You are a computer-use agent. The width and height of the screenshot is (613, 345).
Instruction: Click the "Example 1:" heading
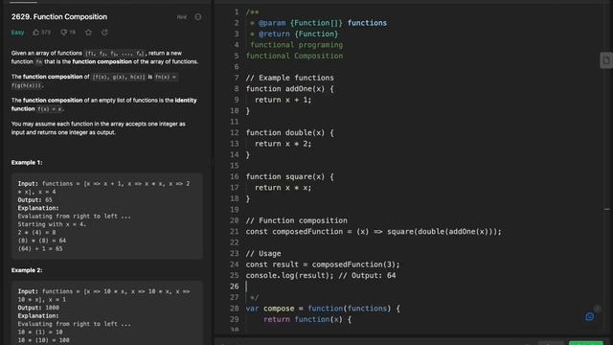point(27,162)
